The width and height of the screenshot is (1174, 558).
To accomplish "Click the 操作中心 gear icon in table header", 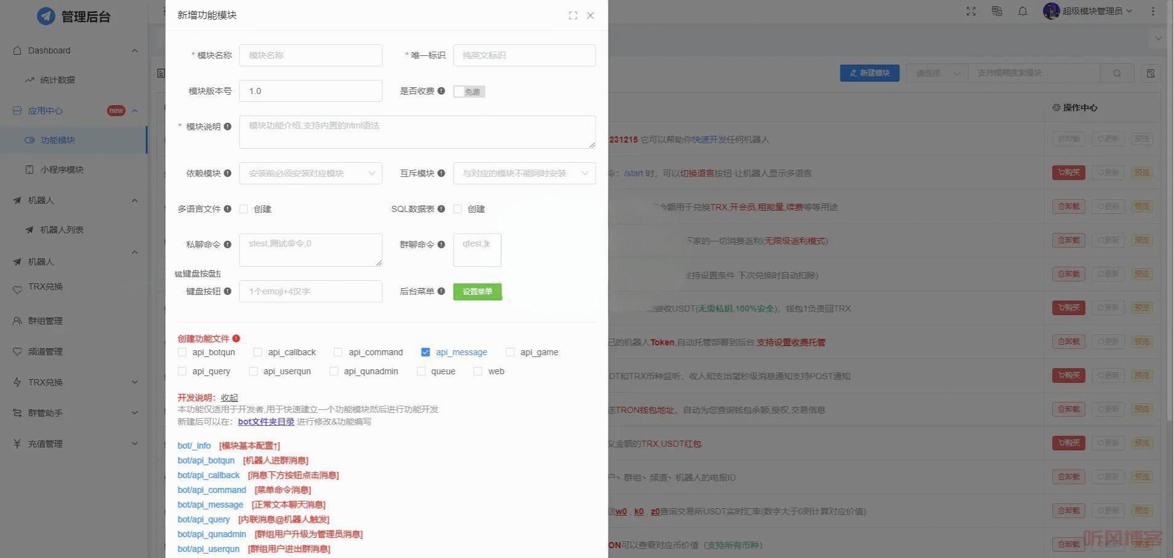I will [x=1056, y=108].
